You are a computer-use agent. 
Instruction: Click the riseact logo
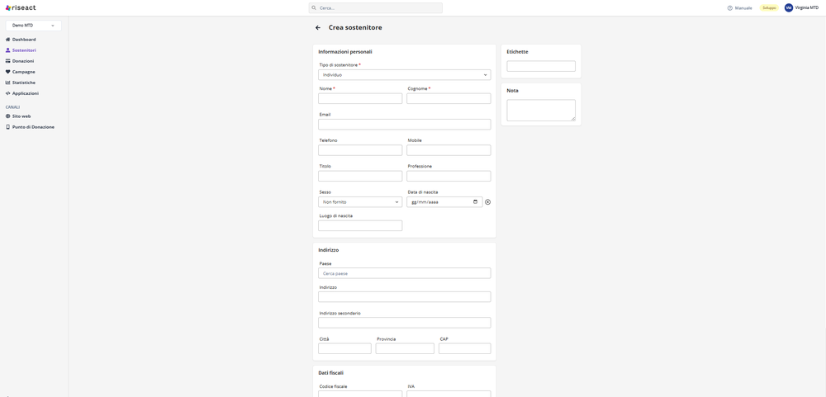tap(21, 7)
